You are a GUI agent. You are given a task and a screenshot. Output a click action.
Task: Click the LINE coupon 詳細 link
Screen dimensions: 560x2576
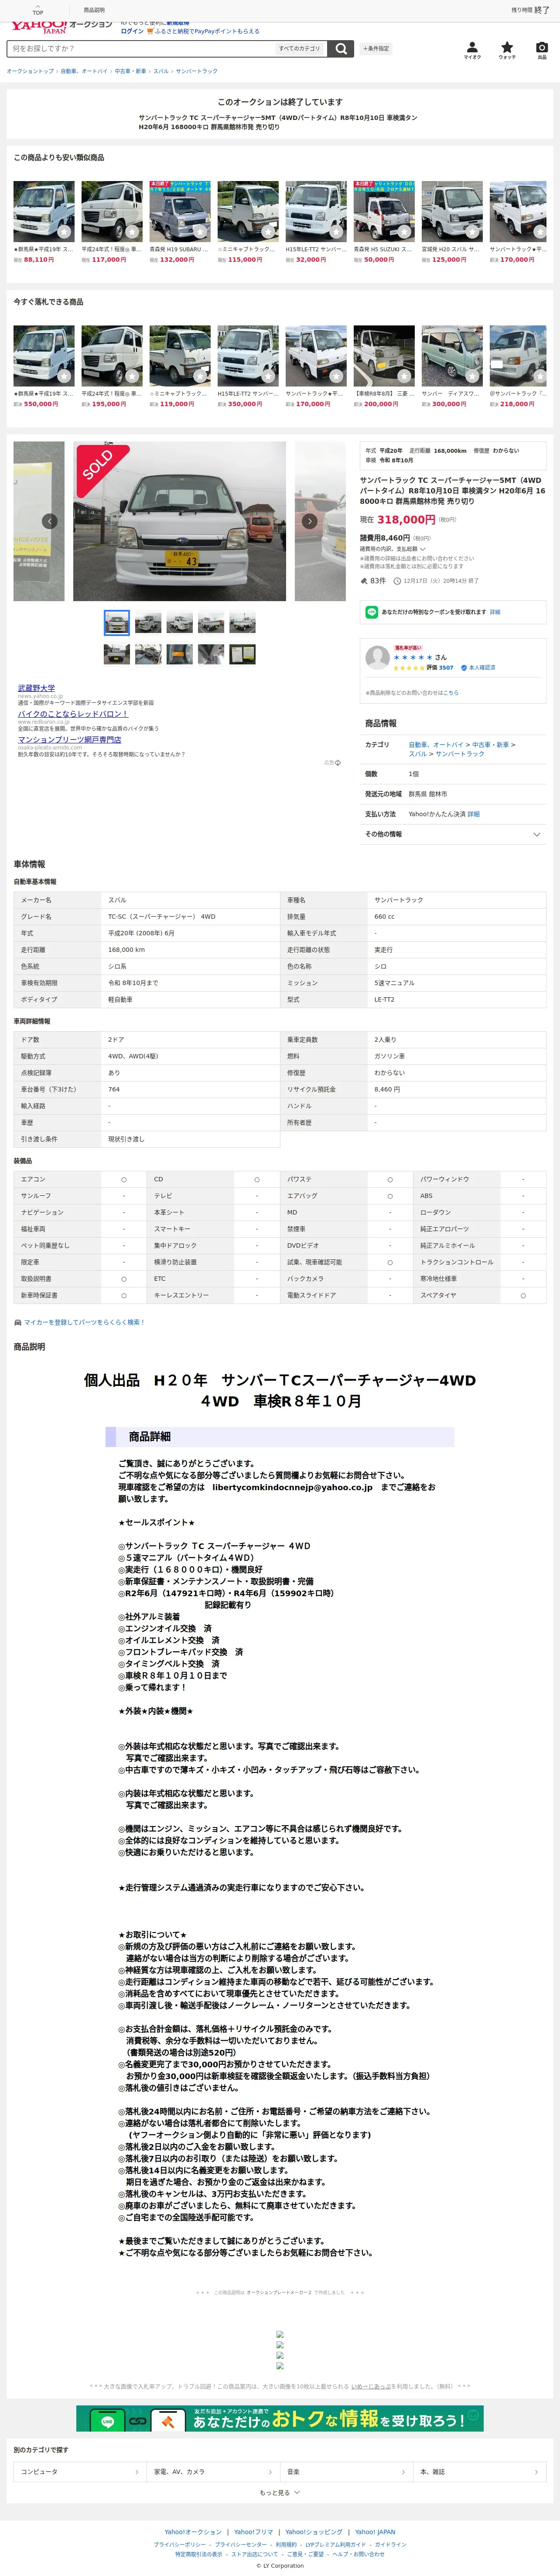[495, 612]
